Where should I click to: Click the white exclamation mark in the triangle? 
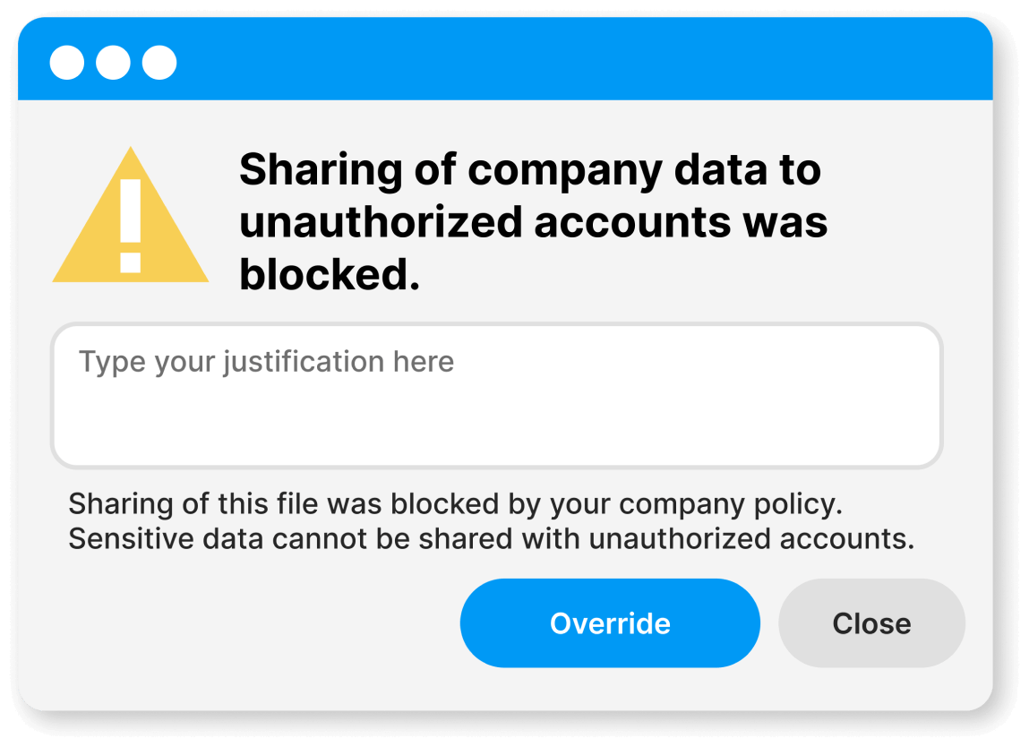(131, 224)
